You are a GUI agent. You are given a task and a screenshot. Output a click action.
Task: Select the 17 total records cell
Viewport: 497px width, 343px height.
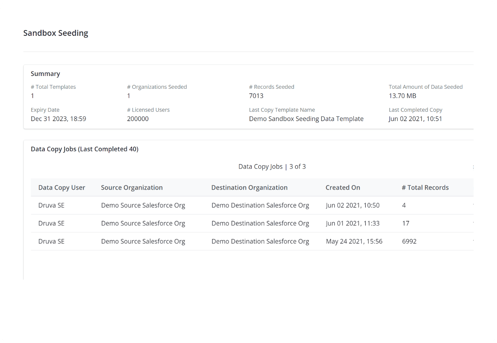click(x=405, y=223)
